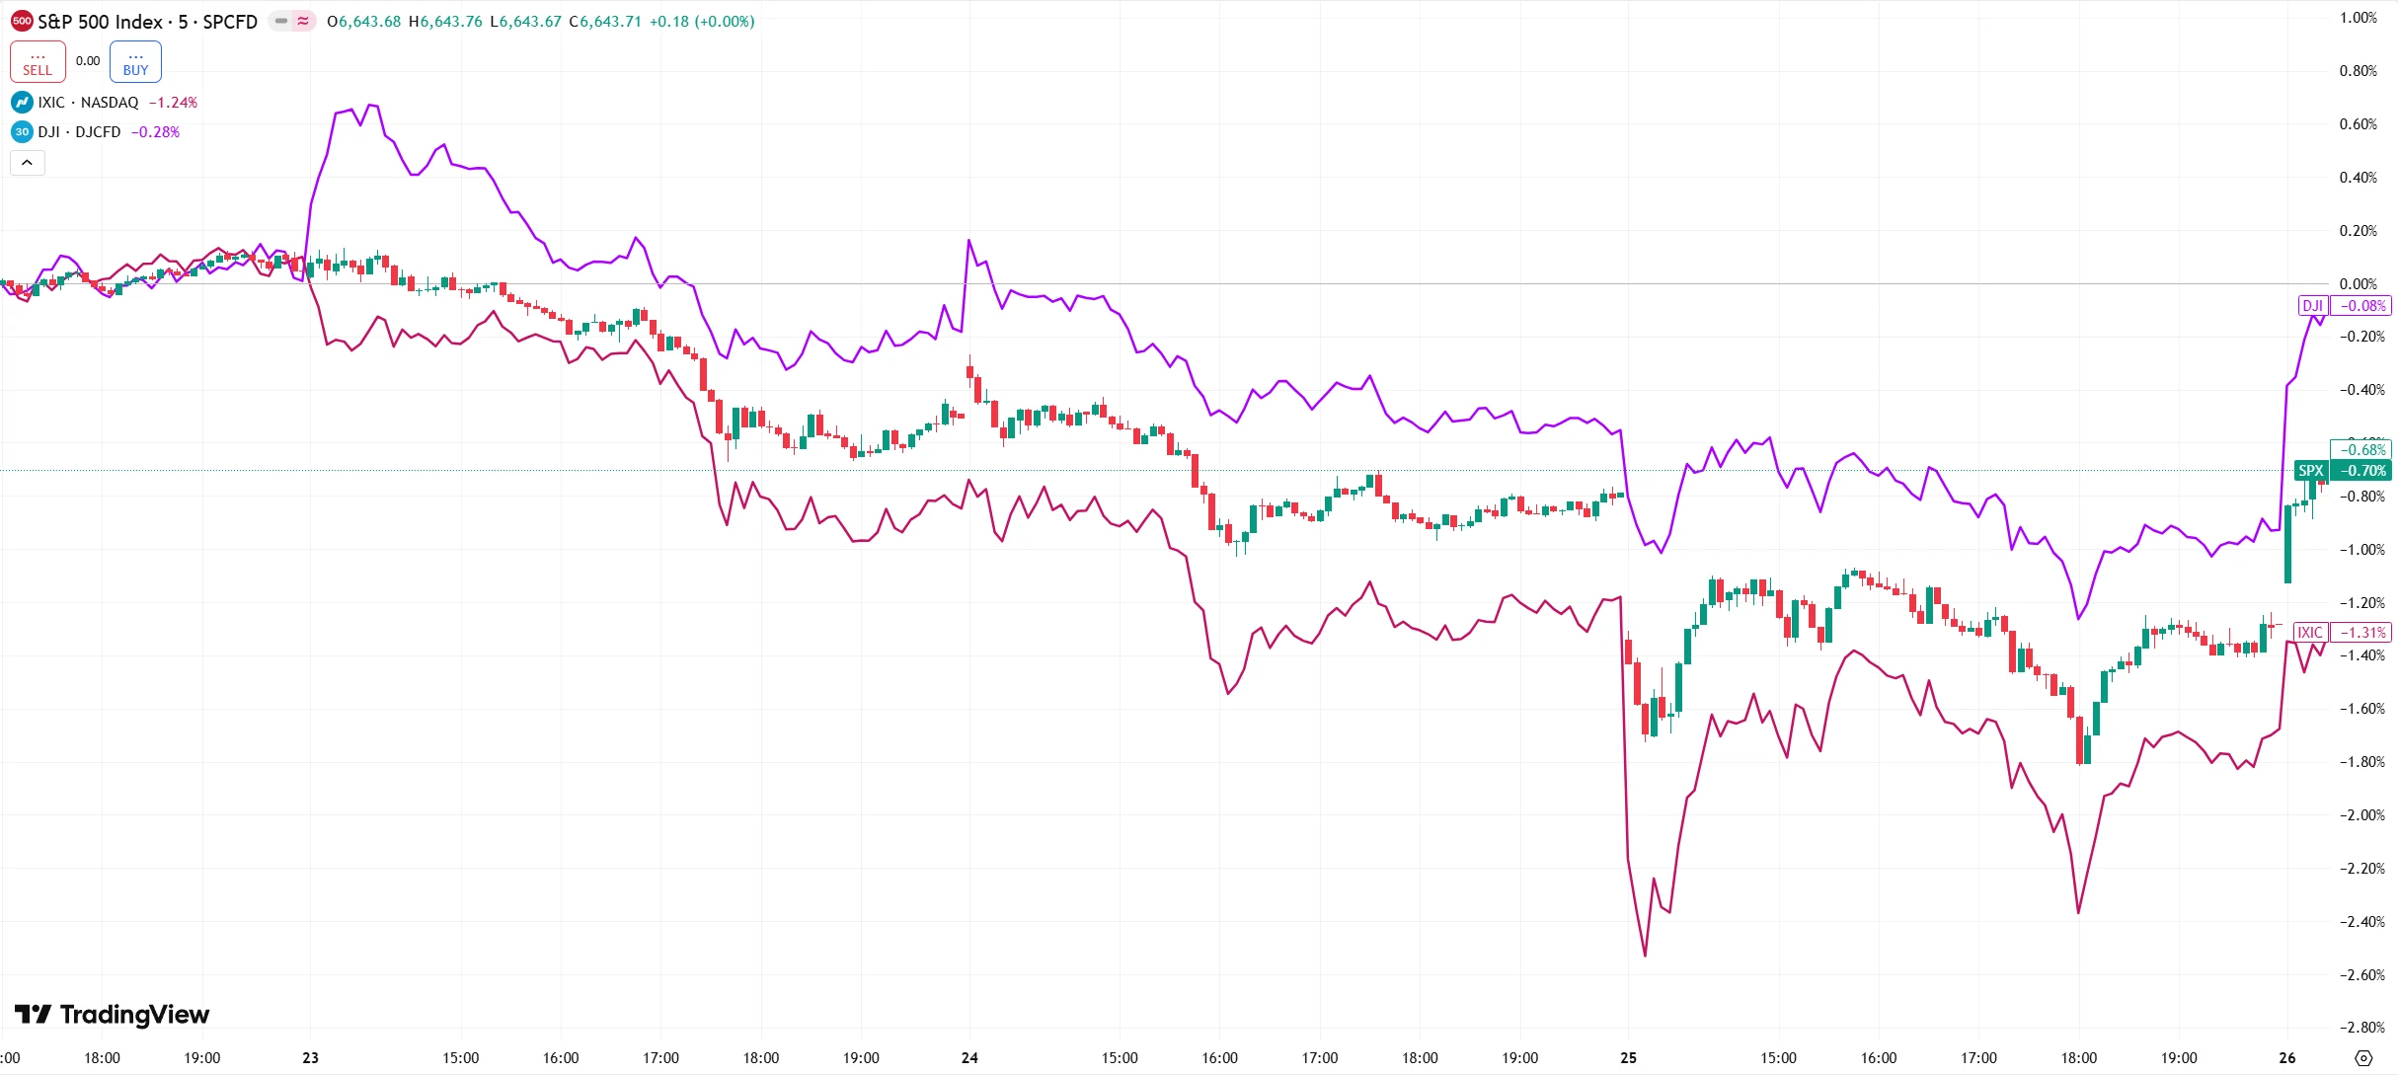Select the DJI · DJCFD comparison legend
Screen dimensions: 2398x1075
79,132
